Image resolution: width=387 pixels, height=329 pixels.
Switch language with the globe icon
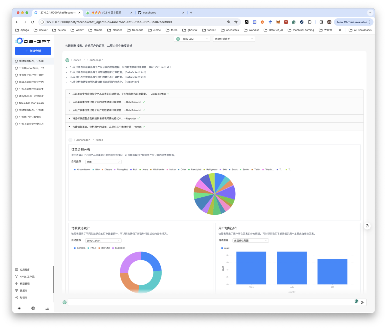(x=33, y=308)
